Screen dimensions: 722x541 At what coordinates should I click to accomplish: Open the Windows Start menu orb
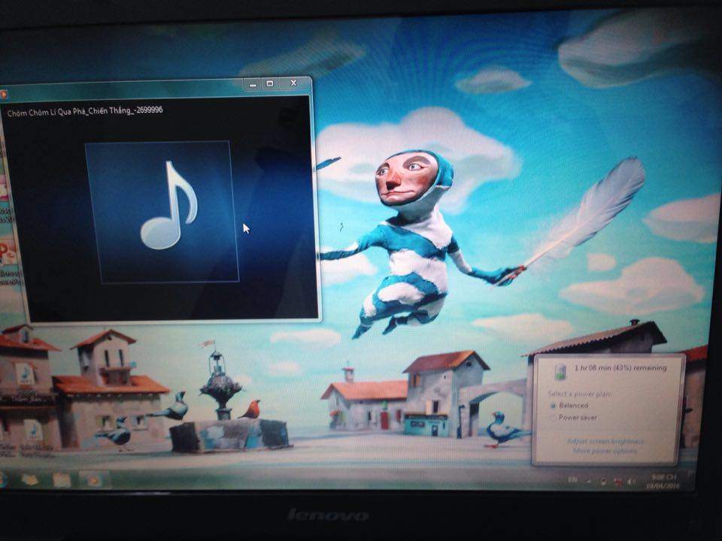coord(3,479)
